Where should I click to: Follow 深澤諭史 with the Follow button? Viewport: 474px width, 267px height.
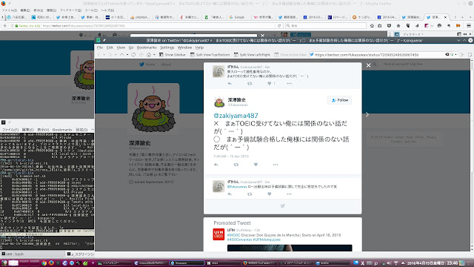pos(339,100)
